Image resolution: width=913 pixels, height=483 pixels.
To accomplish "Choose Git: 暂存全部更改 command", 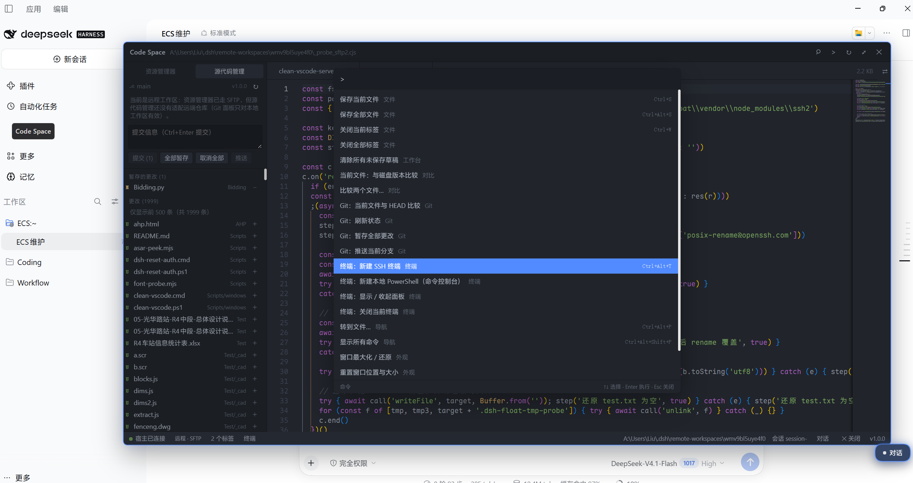I will (506, 236).
